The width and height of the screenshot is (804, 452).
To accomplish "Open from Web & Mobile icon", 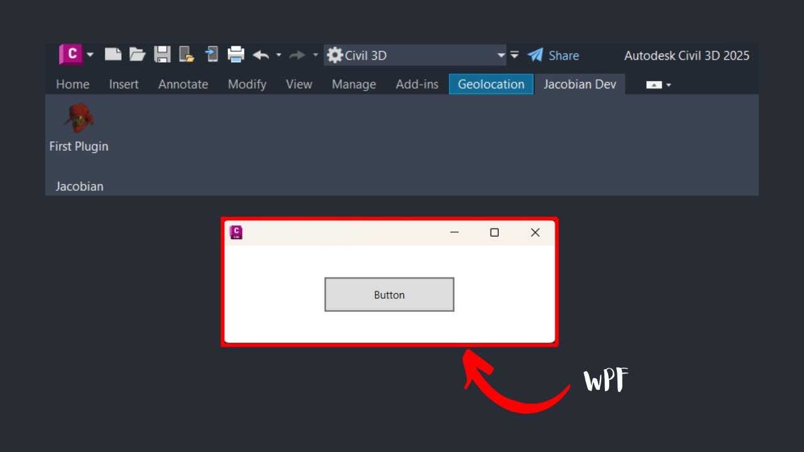I will [212, 55].
